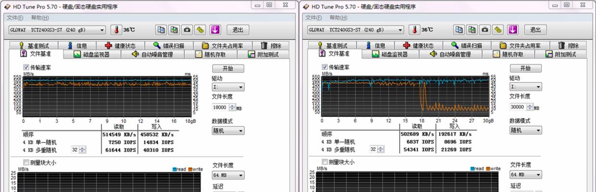The height and width of the screenshot is (192, 596).
Task: Open 信息 tab in left window
Action: [77, 46]
